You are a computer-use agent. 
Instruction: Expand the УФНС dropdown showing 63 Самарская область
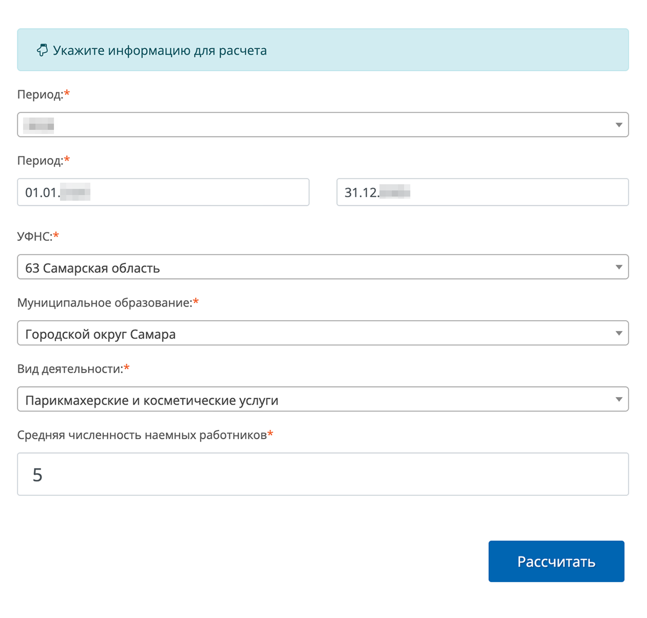323,267
